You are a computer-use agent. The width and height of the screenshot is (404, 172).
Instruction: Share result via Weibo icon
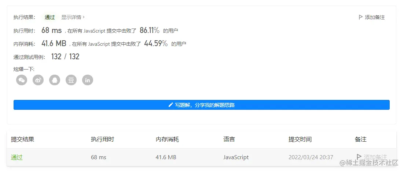click(38, 80)
